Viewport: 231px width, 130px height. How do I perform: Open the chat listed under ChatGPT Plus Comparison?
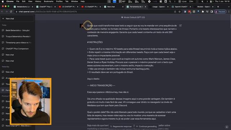[x=17, y=55]
